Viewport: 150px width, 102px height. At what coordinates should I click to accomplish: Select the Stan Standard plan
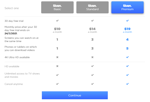point(92,7)
